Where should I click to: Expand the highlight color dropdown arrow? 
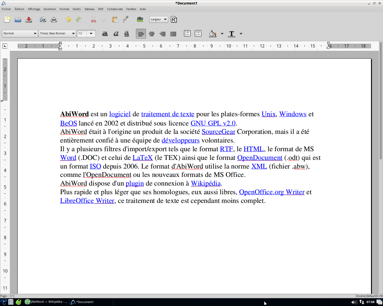222,34
